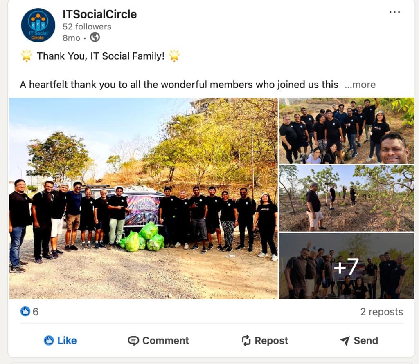The width and height of the screenshot is (419, 364).
Task: Show who reacted via the 6 count
Action: (x=36, y=312)
